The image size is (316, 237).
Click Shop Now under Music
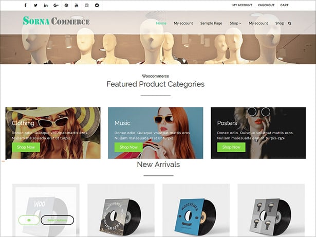pyautogui.click(x=128, y=147)
